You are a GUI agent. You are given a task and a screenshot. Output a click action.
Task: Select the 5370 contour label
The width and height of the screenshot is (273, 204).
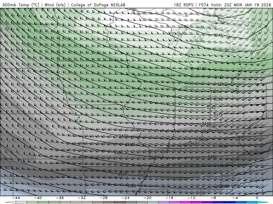(x=209, y=131)
